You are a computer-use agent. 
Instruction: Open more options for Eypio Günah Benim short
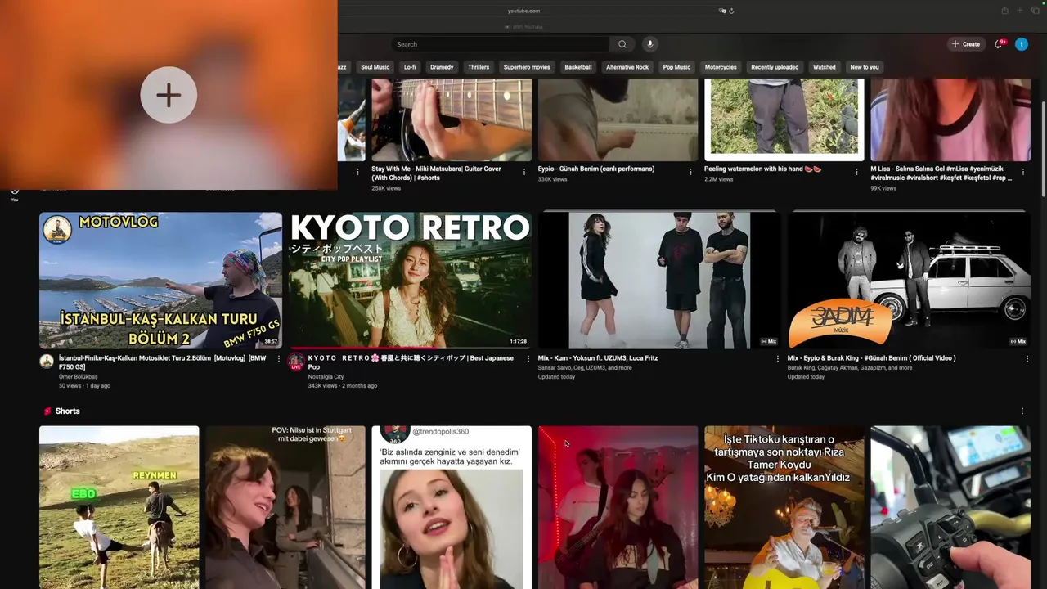690,172
